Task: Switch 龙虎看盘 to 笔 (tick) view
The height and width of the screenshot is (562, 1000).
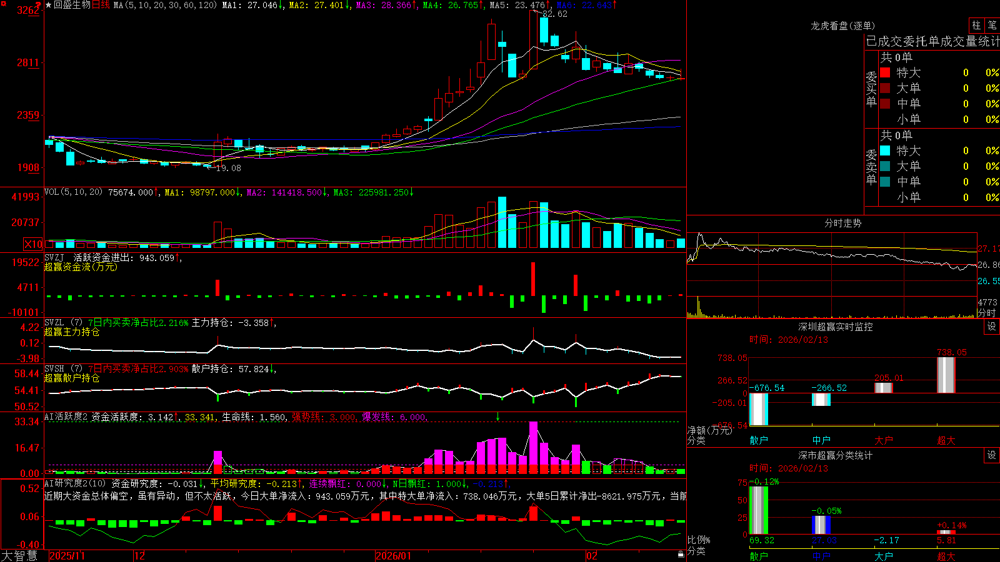Action: (x=992, y=26)
